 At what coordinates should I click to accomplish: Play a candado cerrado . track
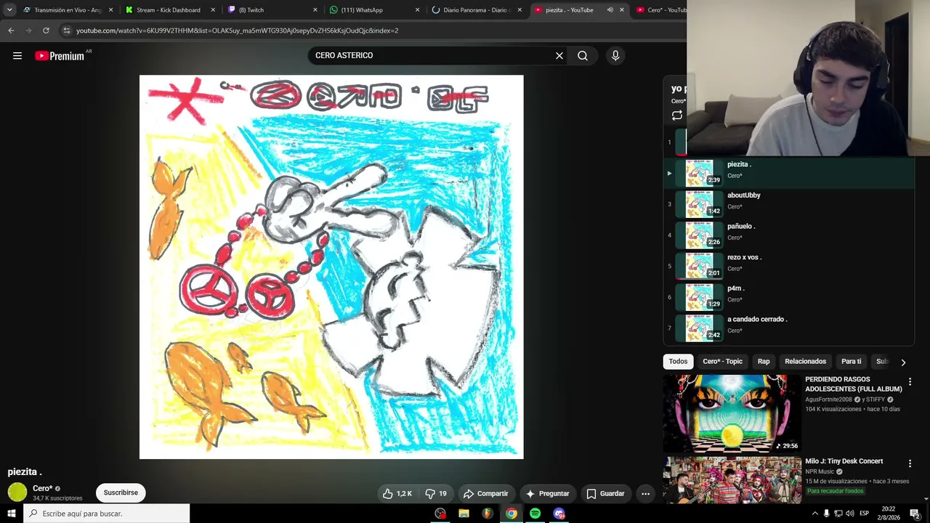click(x=789, y=328)
